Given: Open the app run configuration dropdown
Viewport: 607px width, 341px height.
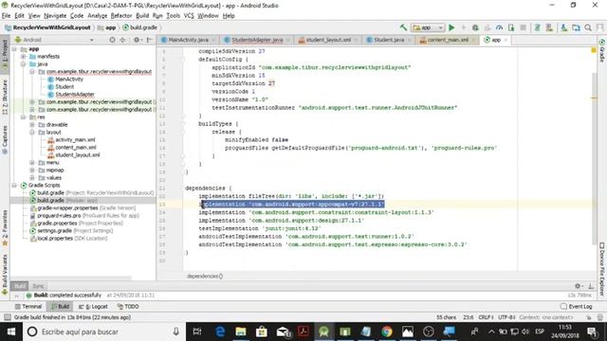Looking at the screenshot, I should coord(428,27).
